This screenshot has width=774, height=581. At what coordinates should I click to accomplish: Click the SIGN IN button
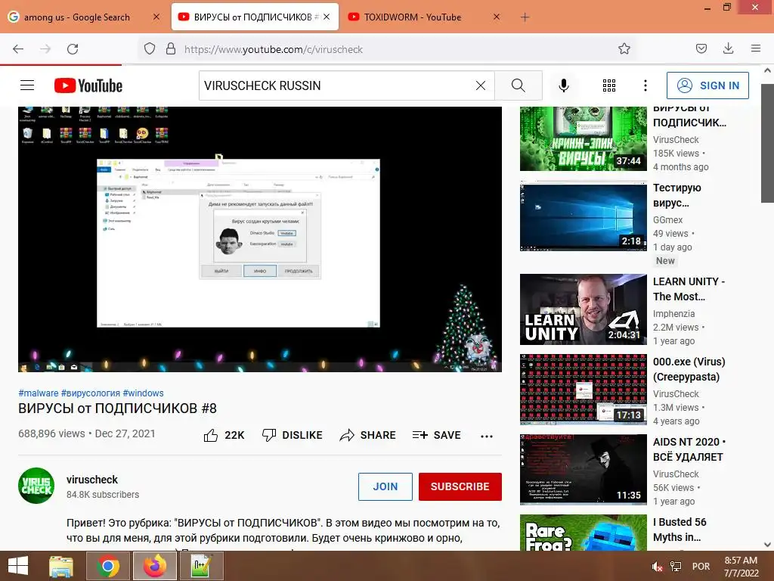click(707, 85)
